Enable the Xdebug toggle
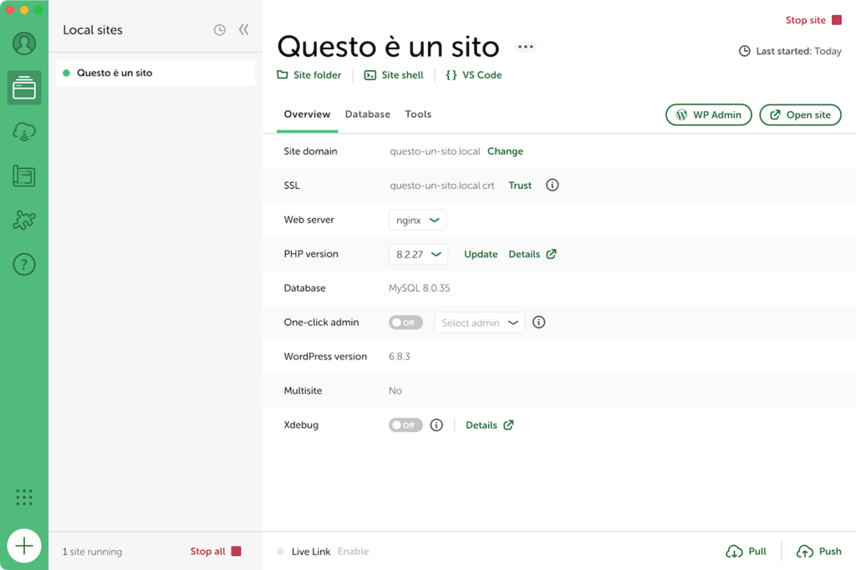Screen dimensions: 856x570 (x=405, y=425)
